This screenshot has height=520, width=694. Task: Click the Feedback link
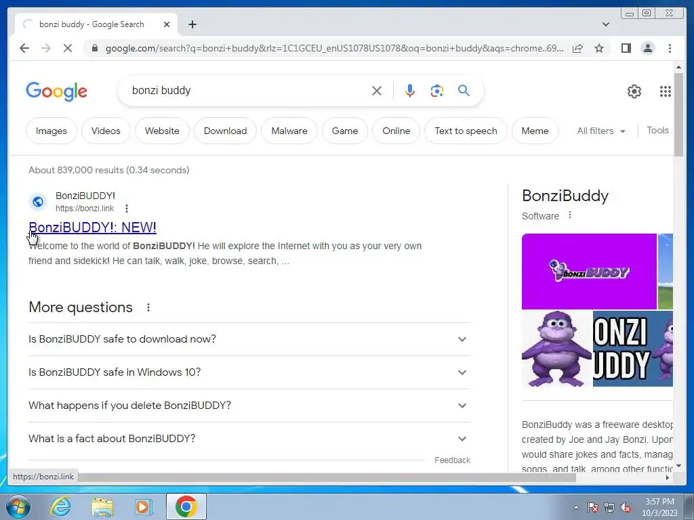452,460
